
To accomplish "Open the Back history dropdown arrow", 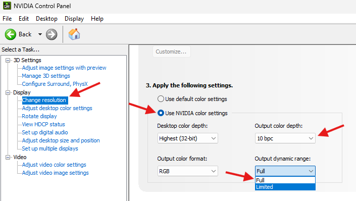I will [x=40, y=34].
